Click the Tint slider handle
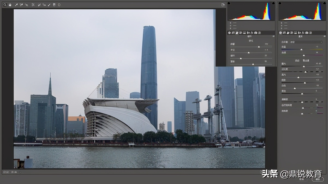 304,55
